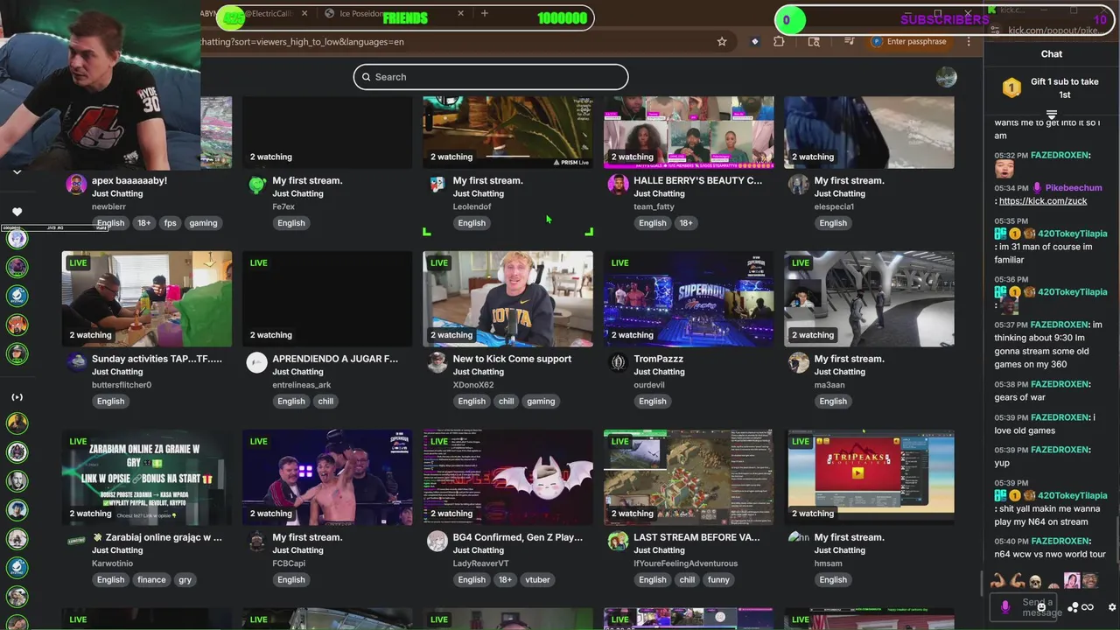Open LadyReaverVT channel avatar
Image resolution: width=1120 pixels, height=630 pixels.
tap(437, 542)
